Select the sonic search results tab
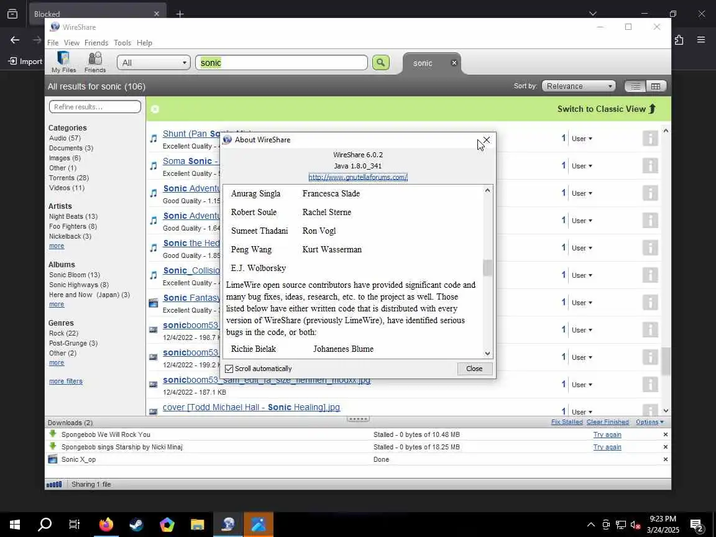The image size is (716, 537). tap(423, 63)
